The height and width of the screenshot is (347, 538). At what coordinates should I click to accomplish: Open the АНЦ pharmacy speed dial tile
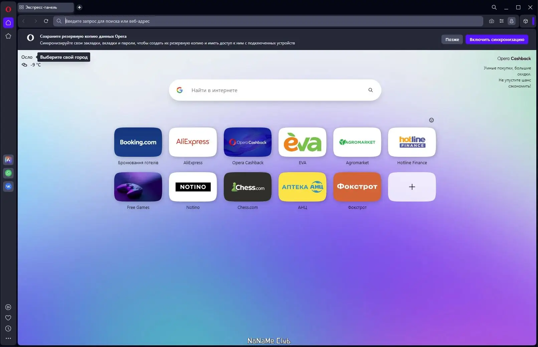(303, 187)
